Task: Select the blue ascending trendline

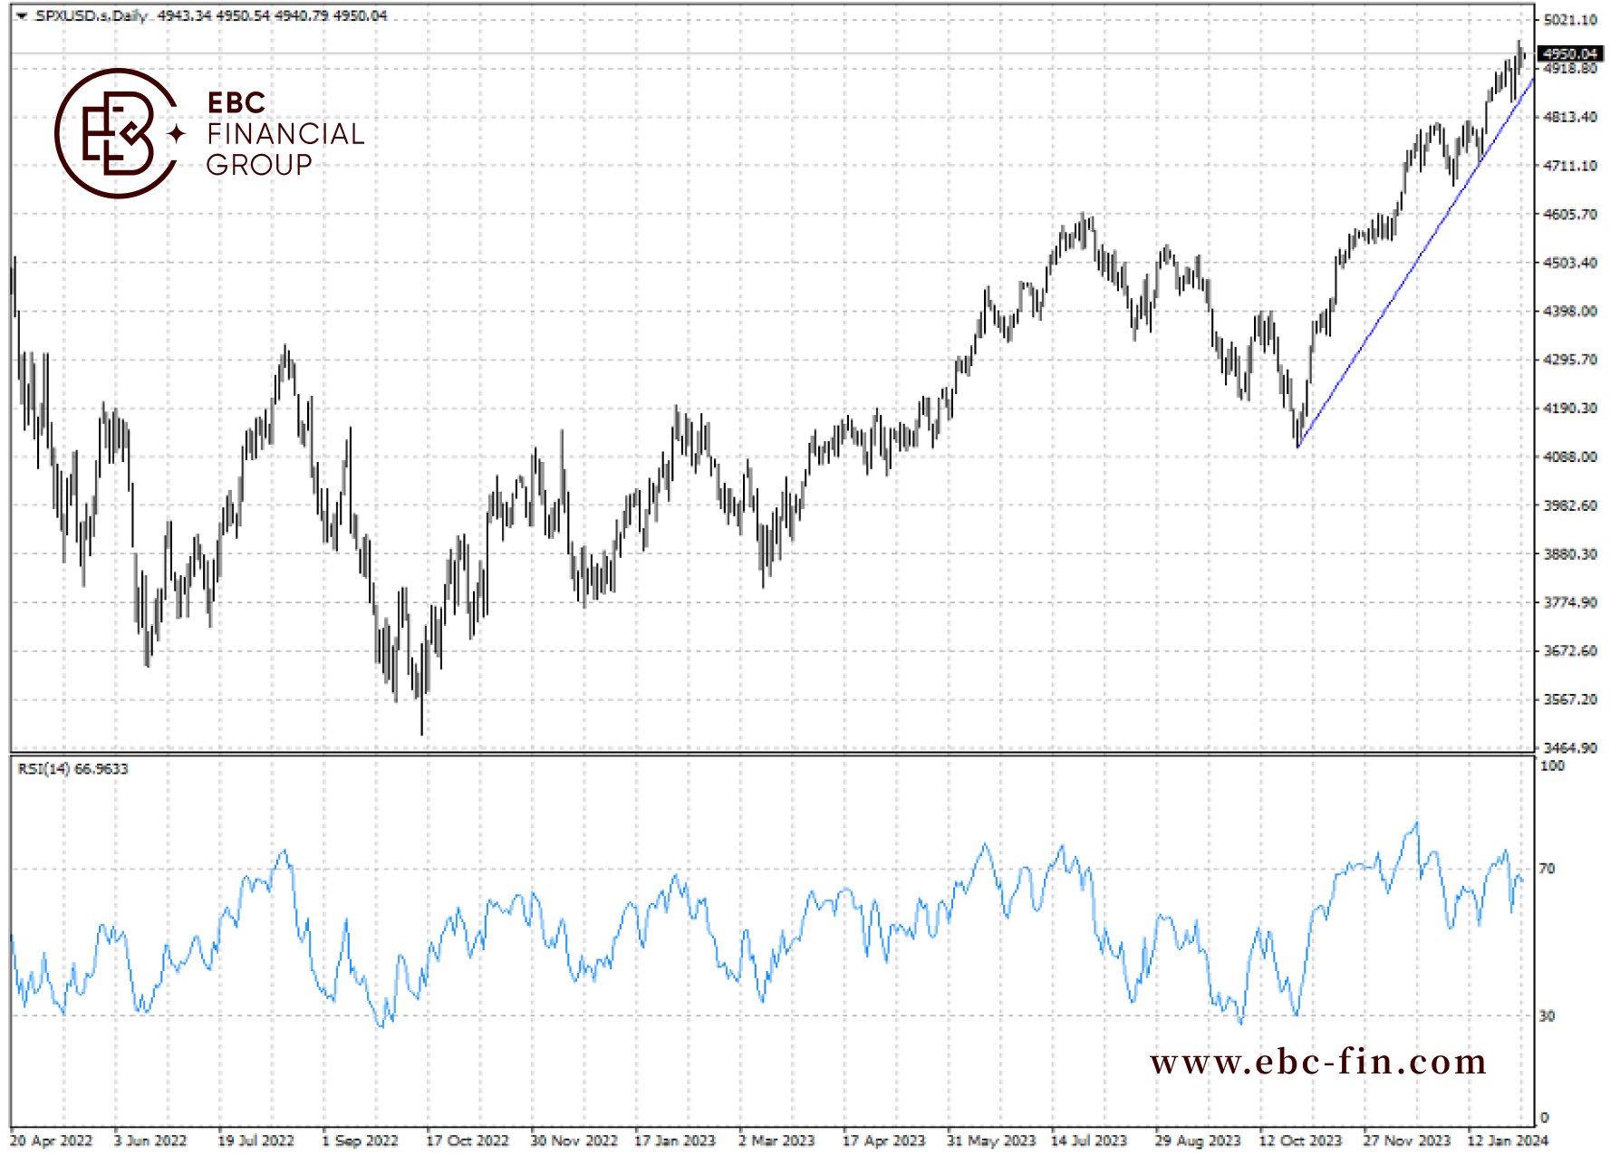Action: point(1415,263)
